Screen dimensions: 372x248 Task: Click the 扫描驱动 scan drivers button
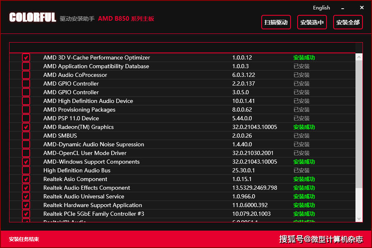pos(276,22)
